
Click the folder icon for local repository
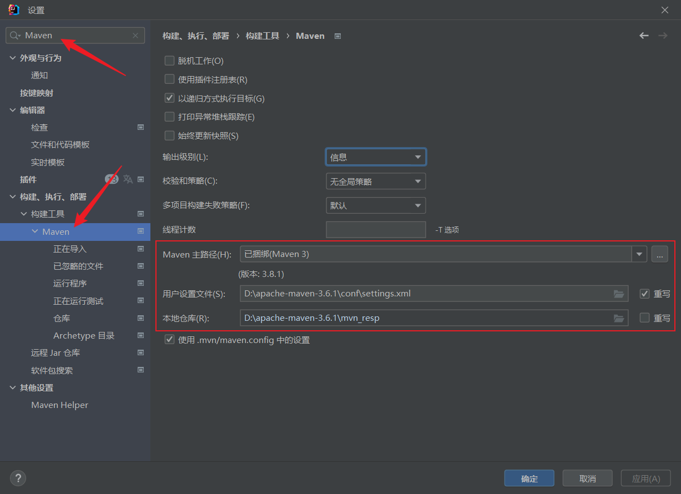619,318
